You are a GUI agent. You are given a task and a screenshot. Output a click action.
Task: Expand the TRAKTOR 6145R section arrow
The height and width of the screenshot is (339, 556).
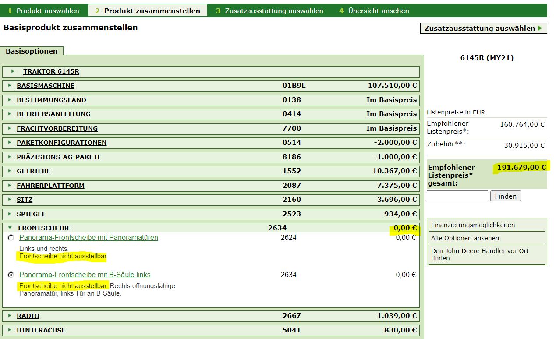[x=13, y=71]
